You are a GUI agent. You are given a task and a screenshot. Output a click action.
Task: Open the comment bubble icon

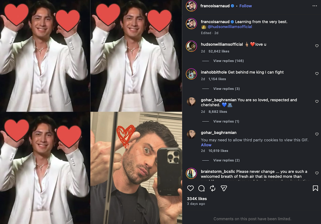coord(201,188)
